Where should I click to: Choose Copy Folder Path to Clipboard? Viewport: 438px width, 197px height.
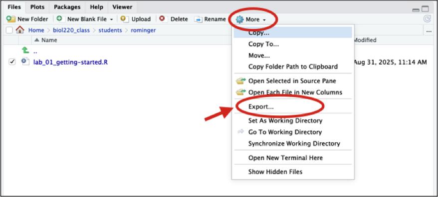tap(293, 67)
